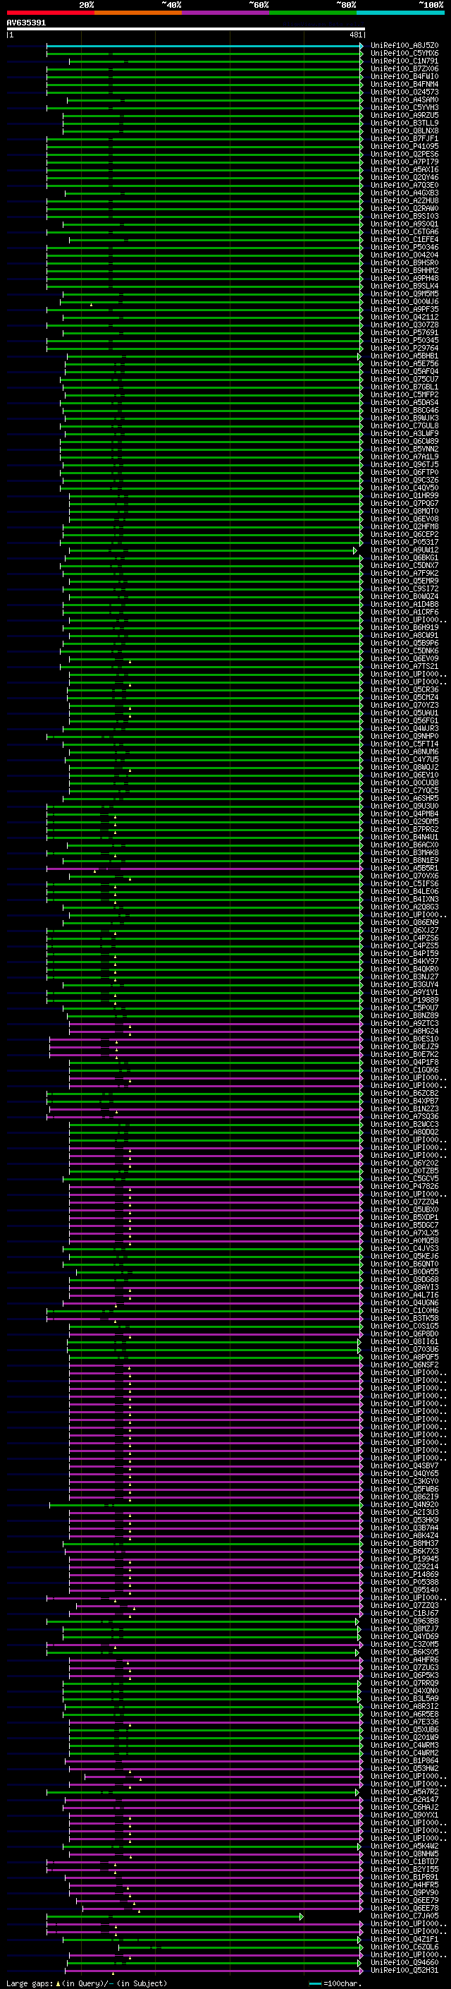This screenshot has width=451, height=1989.
Task: Select hit UniRef100_B6KS05
Action: point(404,1652)
